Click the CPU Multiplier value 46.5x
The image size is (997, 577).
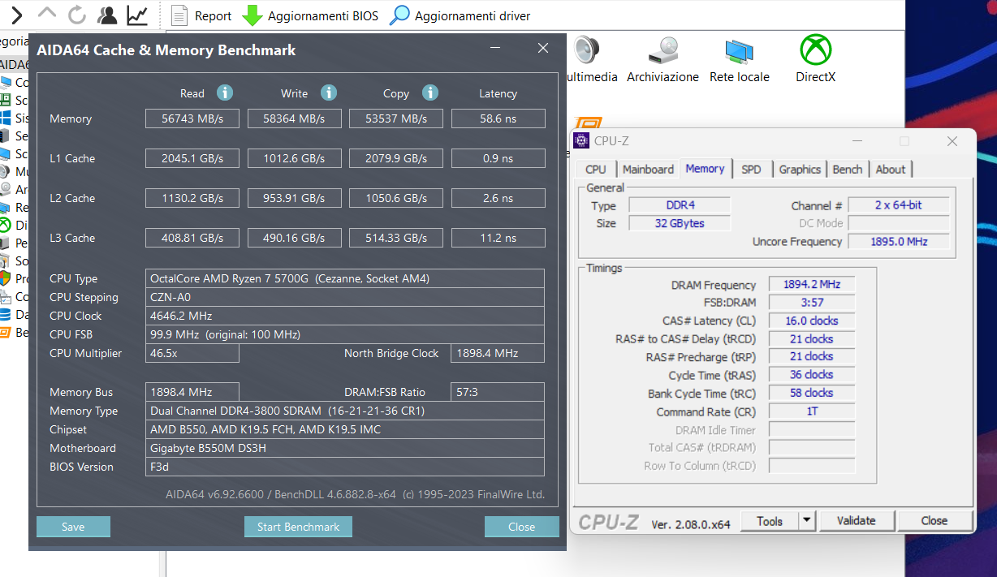pos(192,353)
